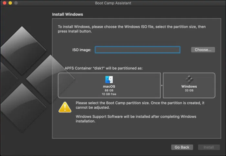The width and height of the screenshot is (226, 156).
Task: Minimize window with the yellow button
Action: [10, 3]
